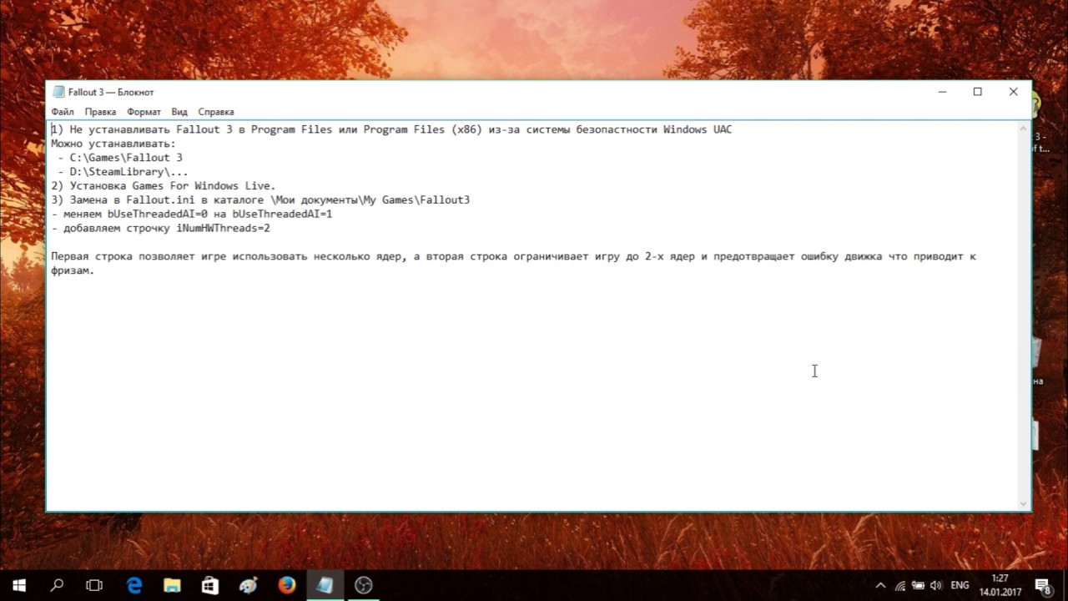Open the Правка menu
The image size is (1068, 601).
100,112
